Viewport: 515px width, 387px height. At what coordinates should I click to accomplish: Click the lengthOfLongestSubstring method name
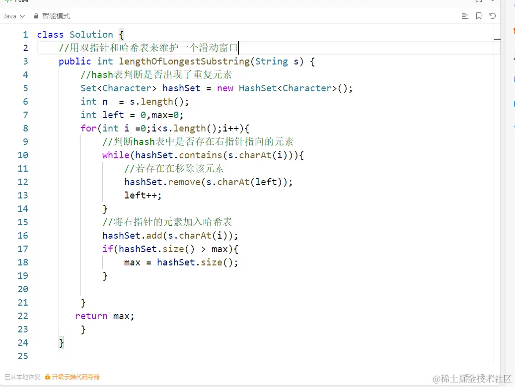point(184,62)
